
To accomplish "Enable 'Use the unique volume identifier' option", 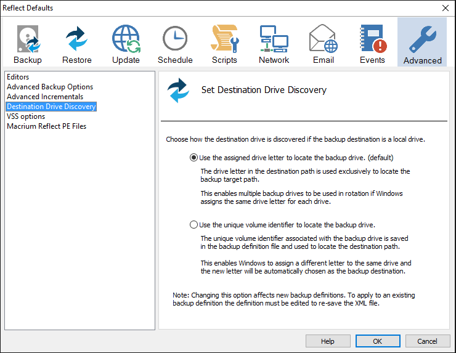I will tap(195, 225).
